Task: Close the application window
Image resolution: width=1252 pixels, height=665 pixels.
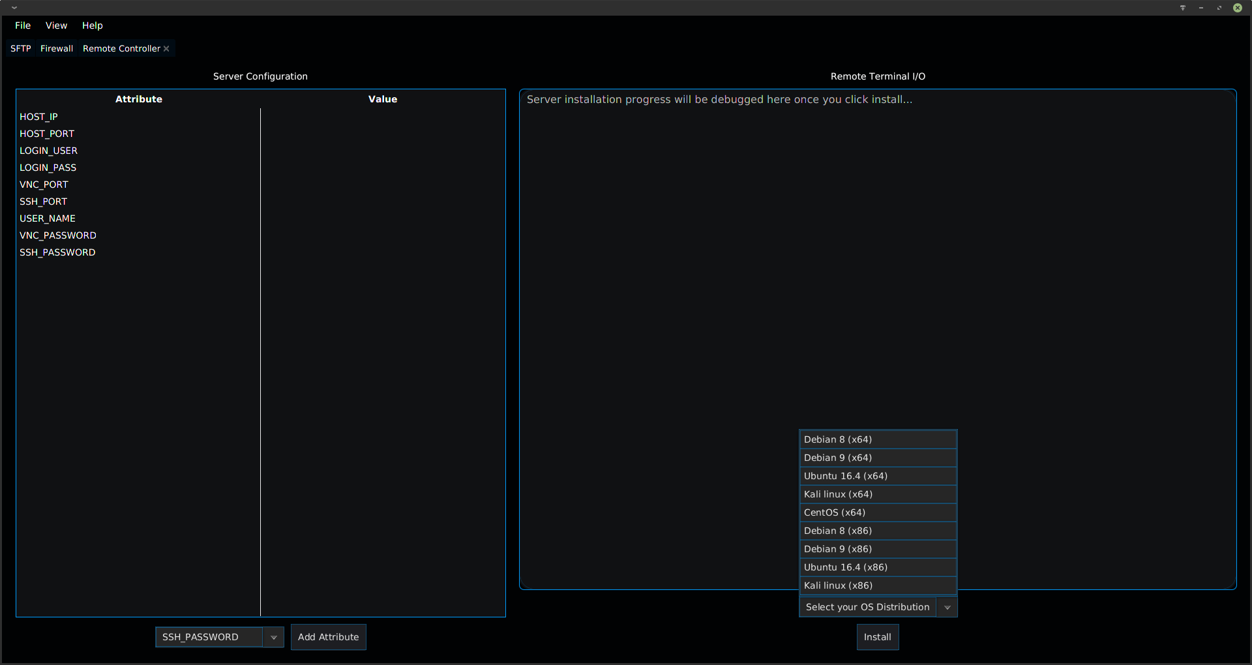Action: tap(1237, 8)
